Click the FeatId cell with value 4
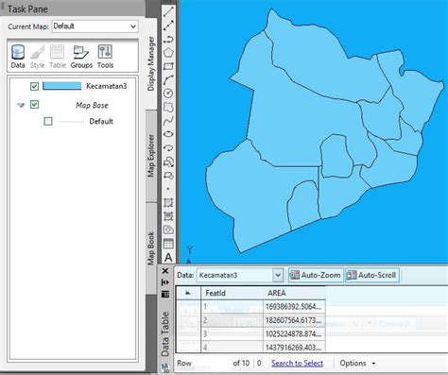The height and width of the screenshot is (375, 448). click(232, 347)
